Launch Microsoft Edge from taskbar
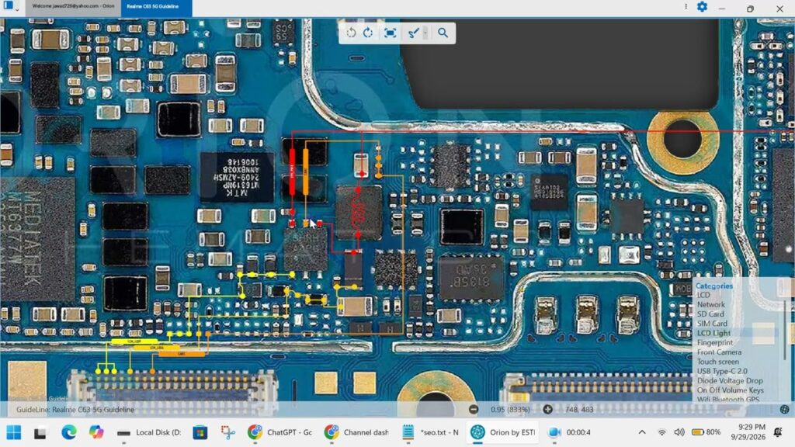 pyautogui.click(x=68, y=432)
